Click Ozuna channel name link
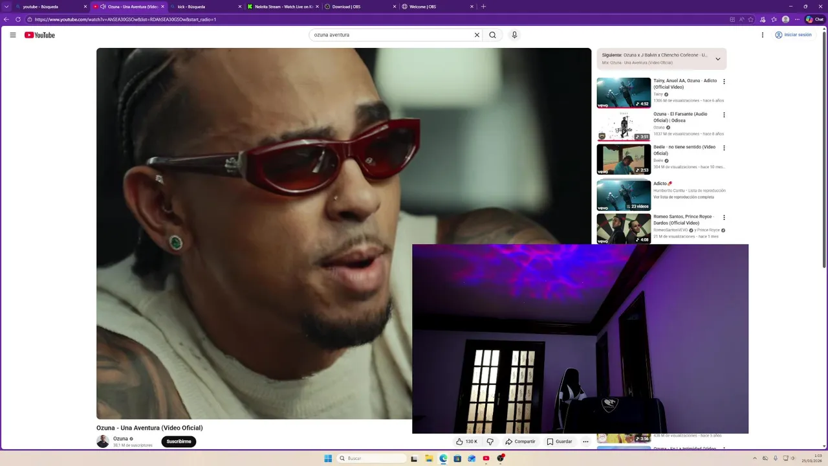828x466 pixels. (120, 439)
